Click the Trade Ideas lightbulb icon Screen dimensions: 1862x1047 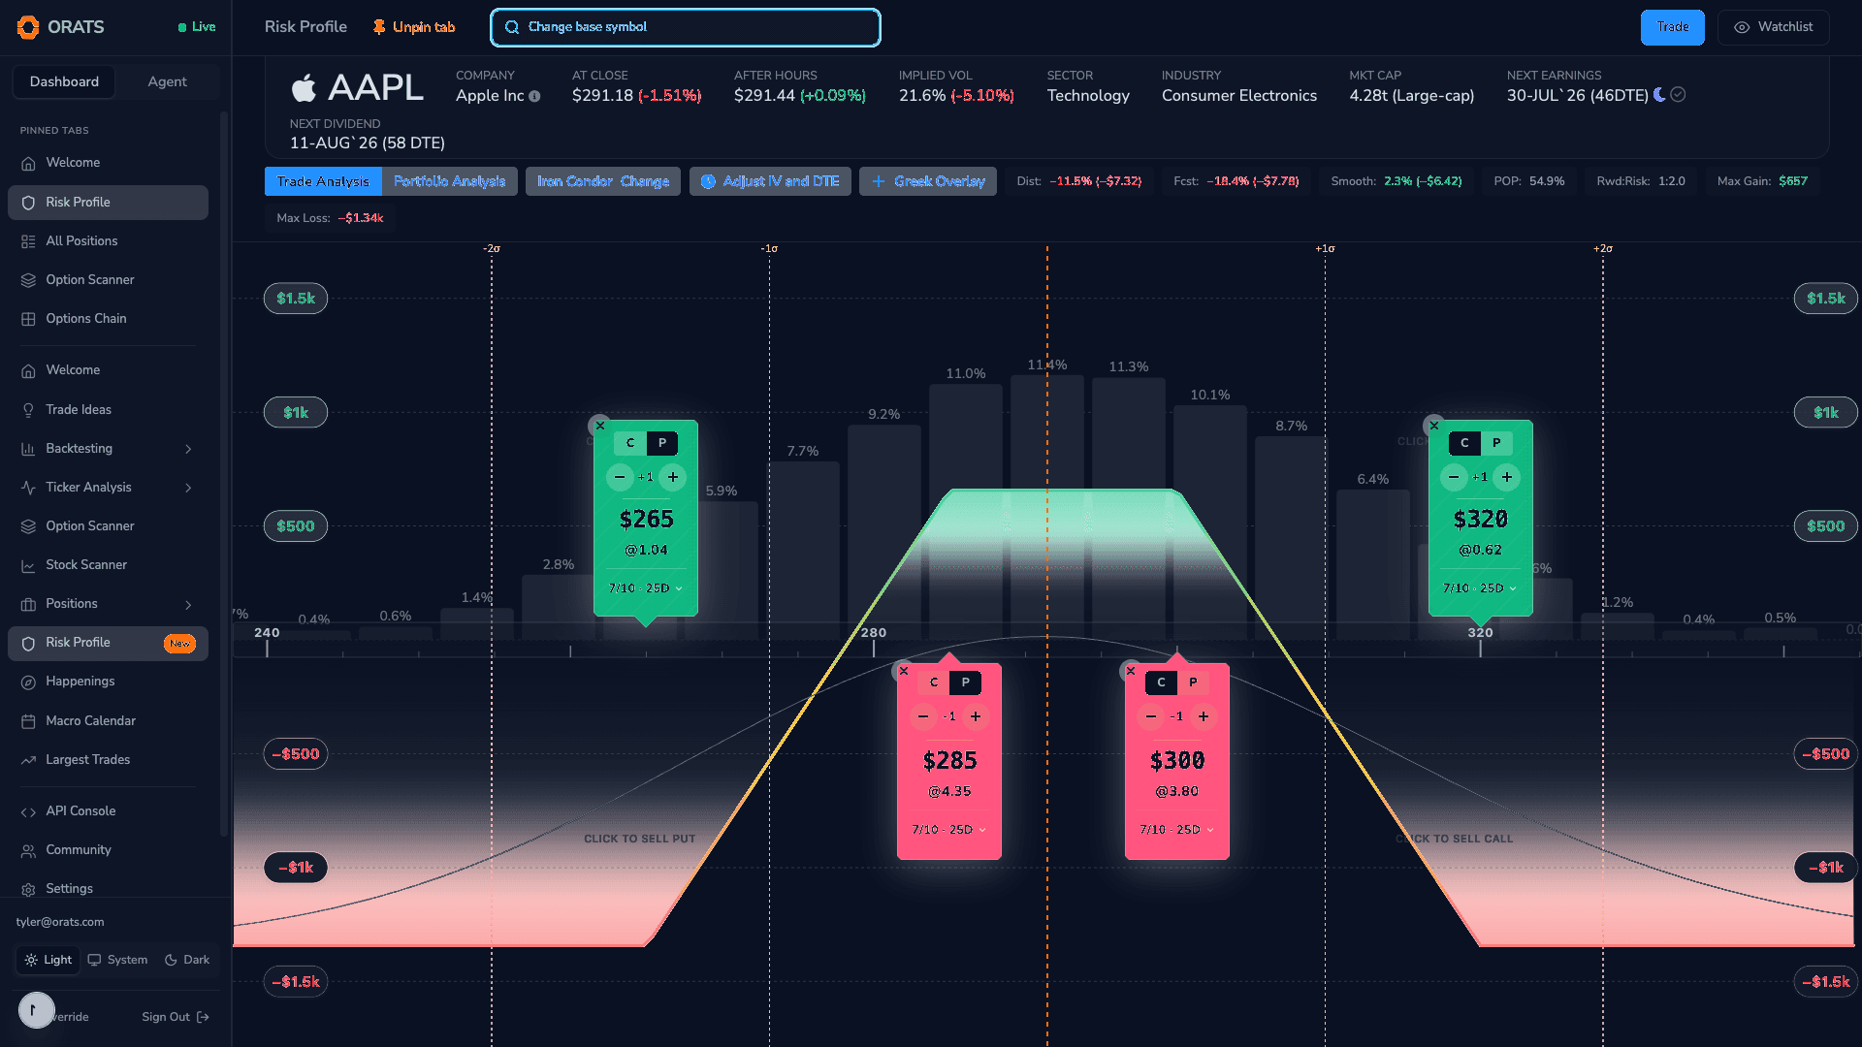(x=28, y=410)
